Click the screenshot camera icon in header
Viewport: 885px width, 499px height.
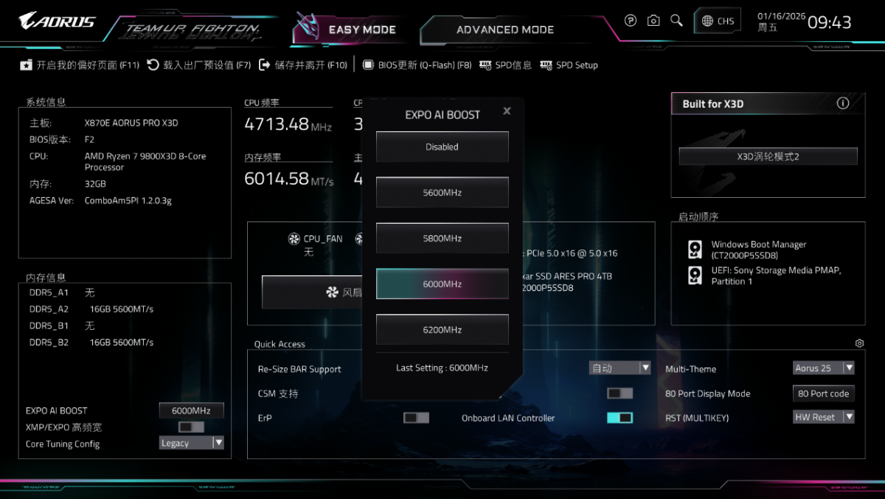pyautogui.click(x=653, y=21)
